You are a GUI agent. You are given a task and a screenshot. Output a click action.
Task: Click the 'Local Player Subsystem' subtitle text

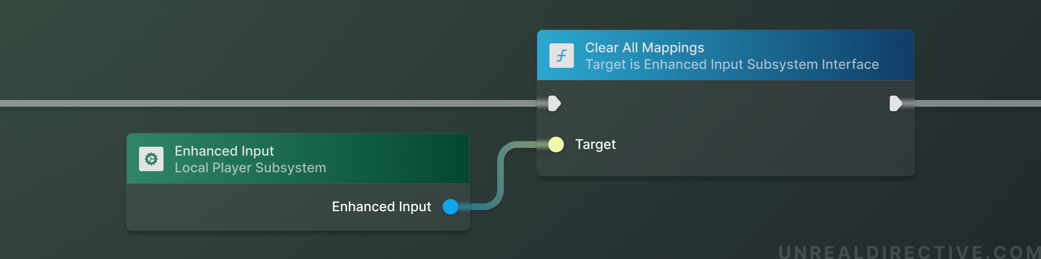250,168
